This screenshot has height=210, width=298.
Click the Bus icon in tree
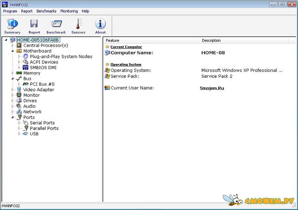click(19, 78)
